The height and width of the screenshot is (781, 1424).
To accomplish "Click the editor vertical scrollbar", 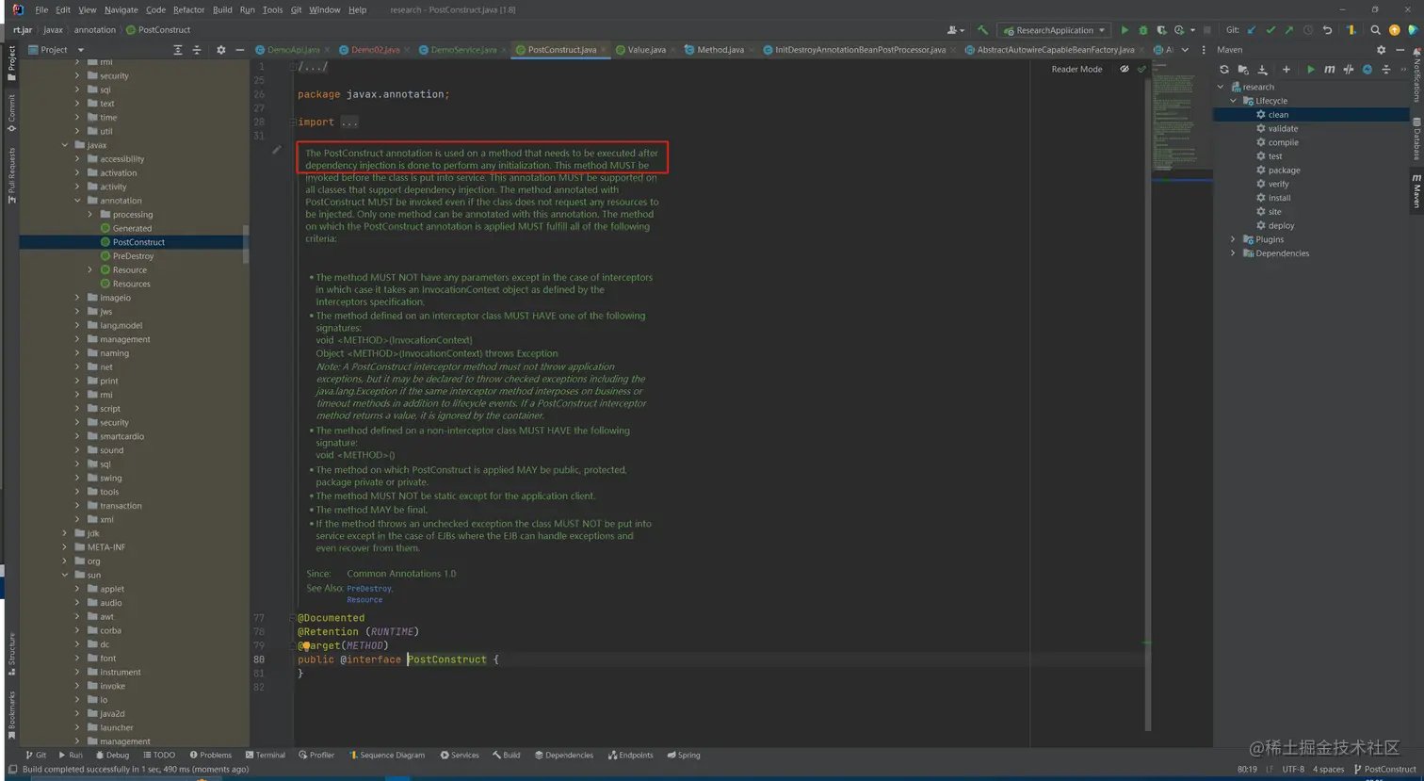I will click(x=1147, y=405).
